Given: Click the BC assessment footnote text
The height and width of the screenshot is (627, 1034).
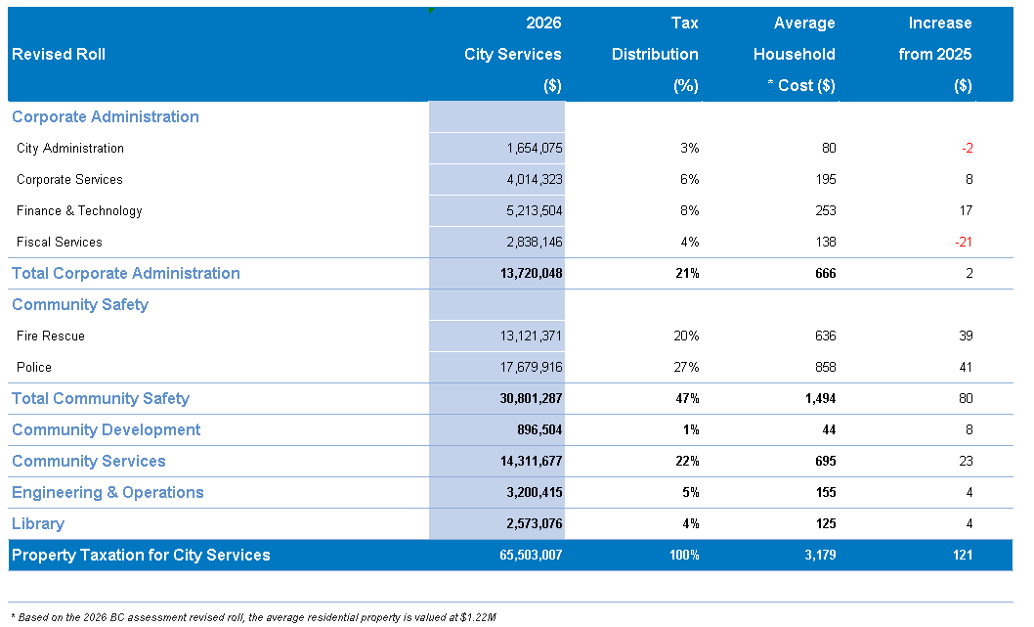Looking at the screenshot, I should click(254, 618).
